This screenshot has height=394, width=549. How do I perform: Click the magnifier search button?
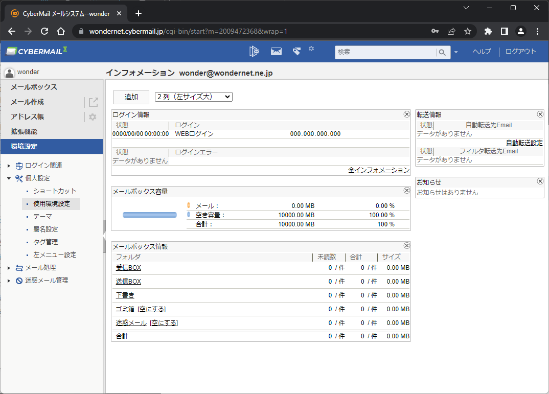point(442,53)
